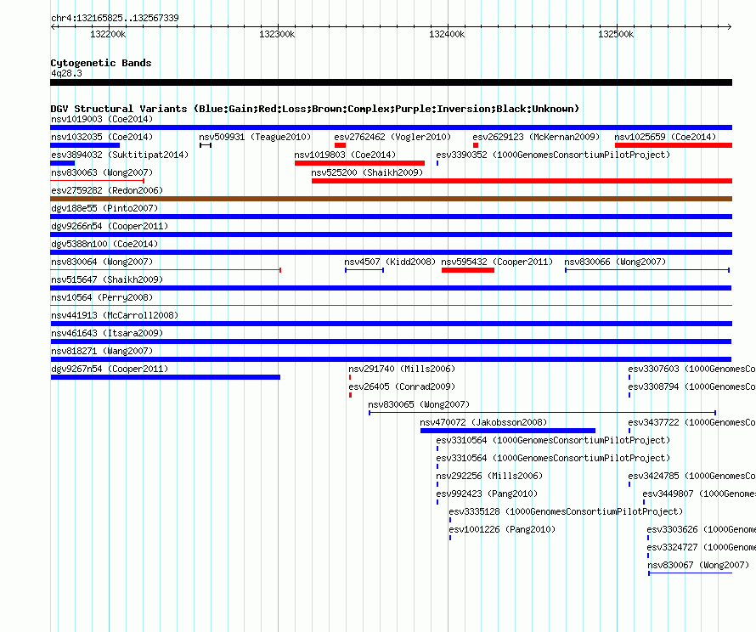The image size is (756, 632).
Task: Click the 132400k ruler position label
Action: (x=447, y=34)
